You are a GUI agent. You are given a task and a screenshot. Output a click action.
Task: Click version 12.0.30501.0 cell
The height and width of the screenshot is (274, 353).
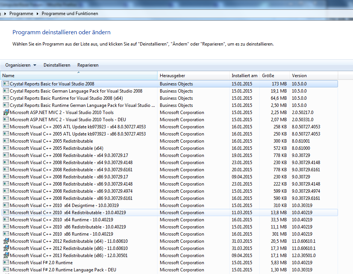click(304, 256)
